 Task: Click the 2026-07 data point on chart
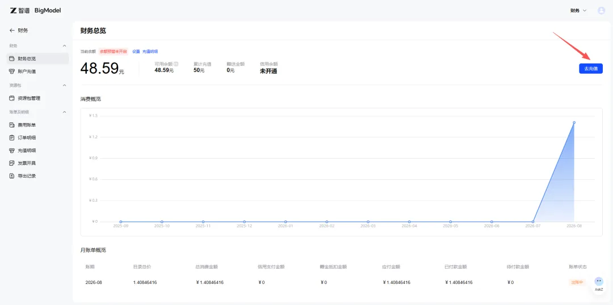click(x=533, y=222)
